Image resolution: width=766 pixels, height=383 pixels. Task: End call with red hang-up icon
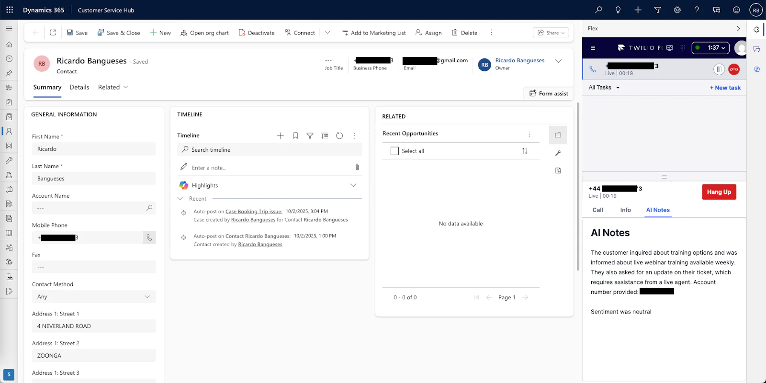click(734, 69)
